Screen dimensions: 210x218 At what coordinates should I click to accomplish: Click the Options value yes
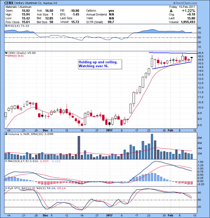(x=111, y=11)
